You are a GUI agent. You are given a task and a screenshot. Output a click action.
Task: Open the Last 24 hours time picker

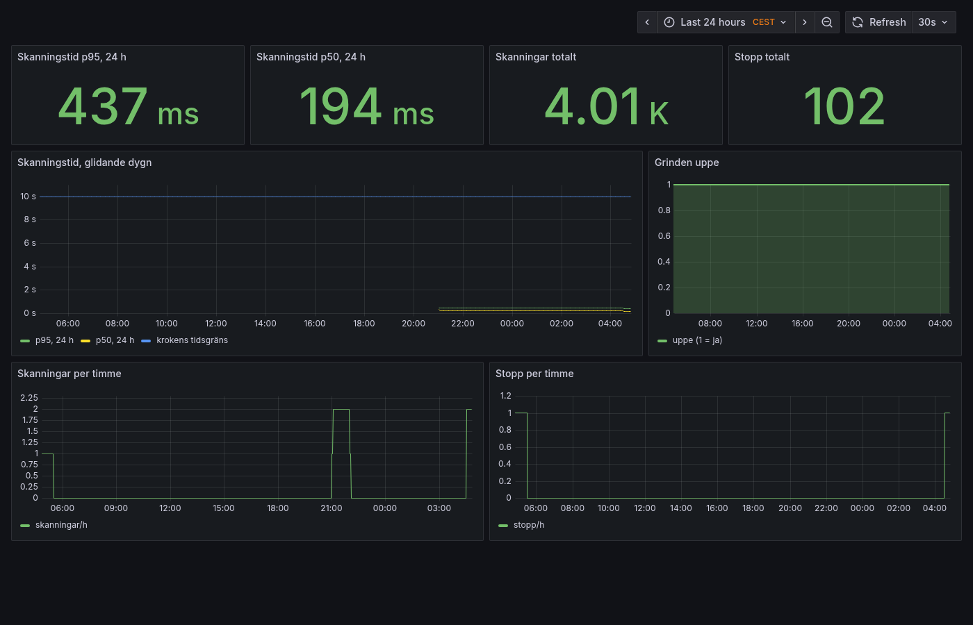tap(726, 22)
